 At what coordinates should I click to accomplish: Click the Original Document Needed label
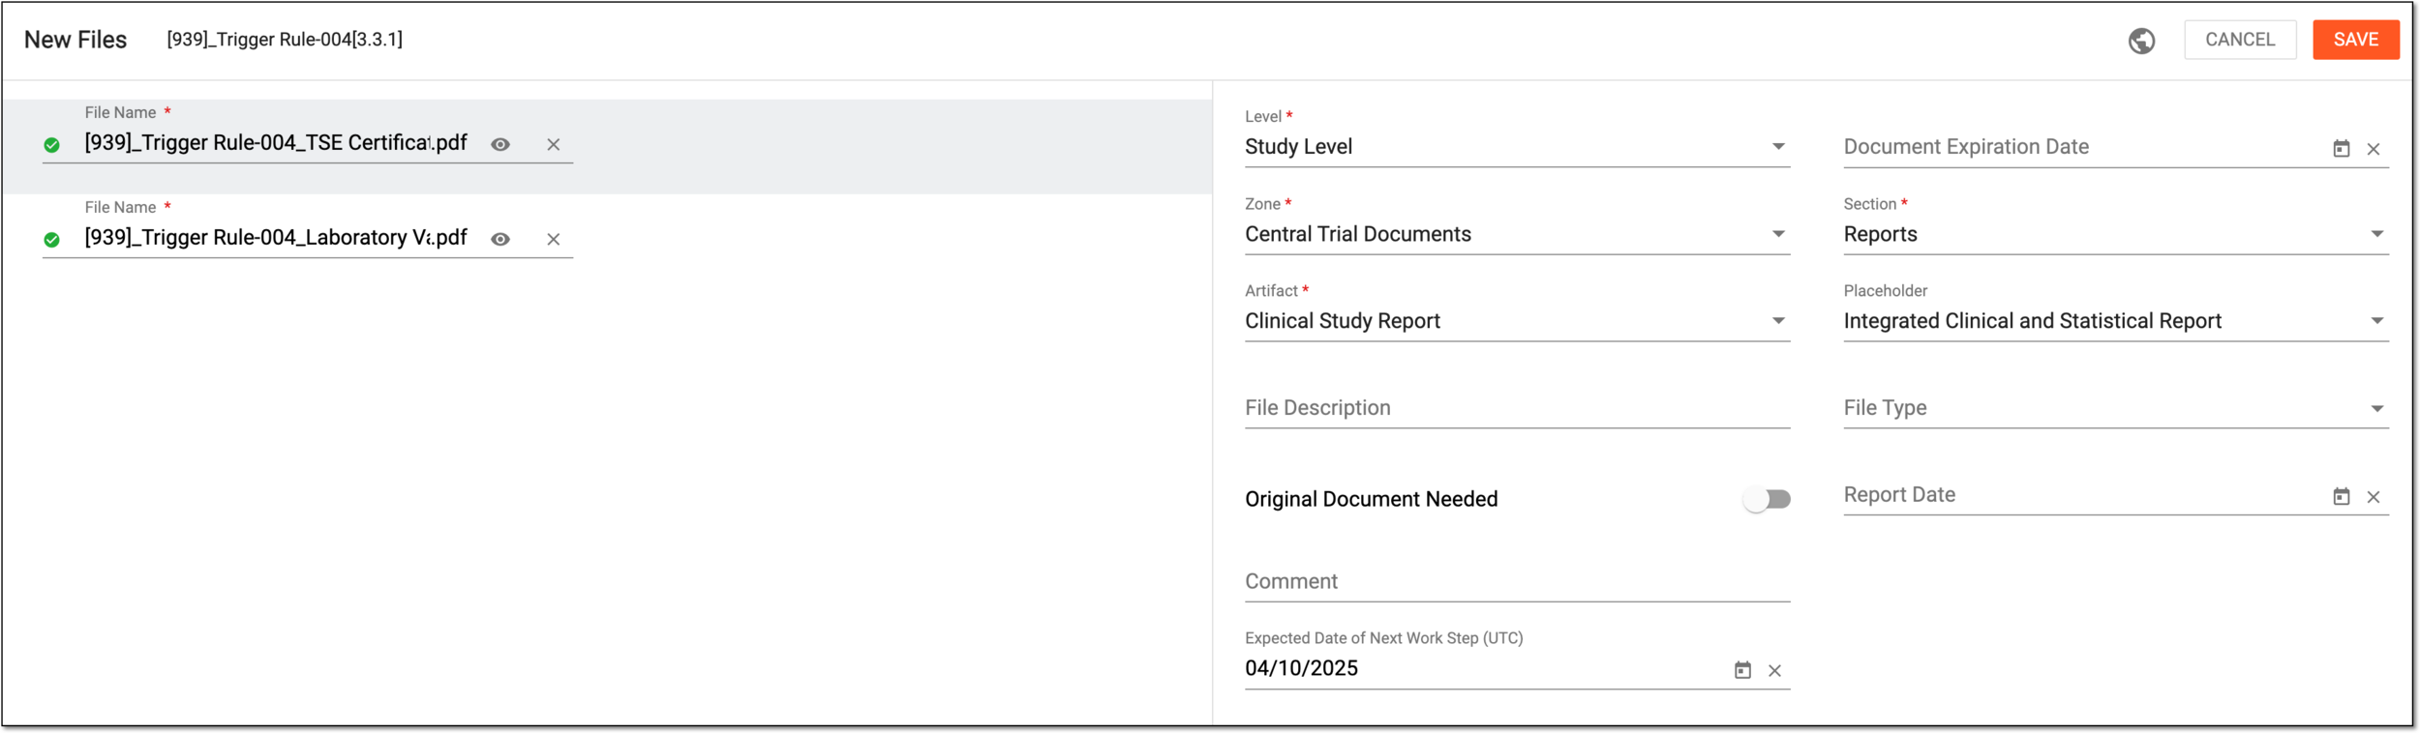(1371, 499)
